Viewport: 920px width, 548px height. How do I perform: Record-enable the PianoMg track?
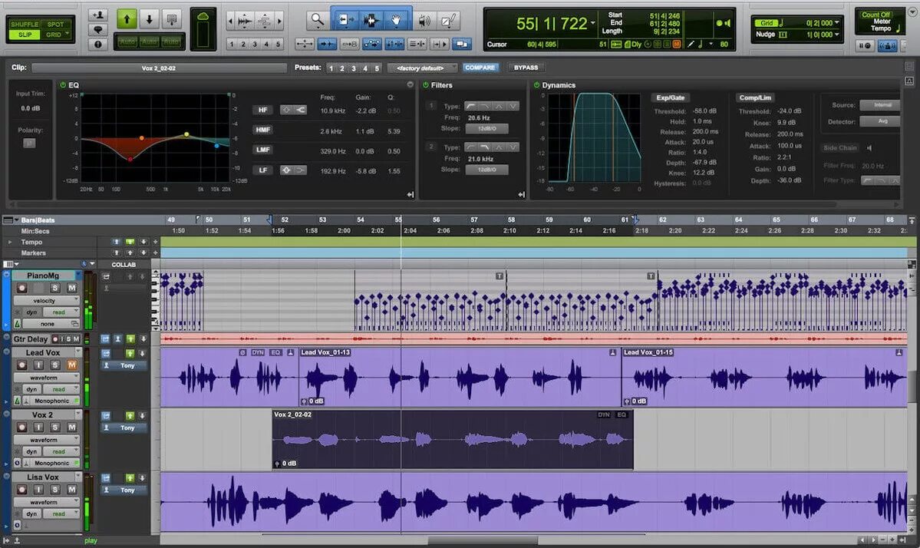click(x=21, y=288)
